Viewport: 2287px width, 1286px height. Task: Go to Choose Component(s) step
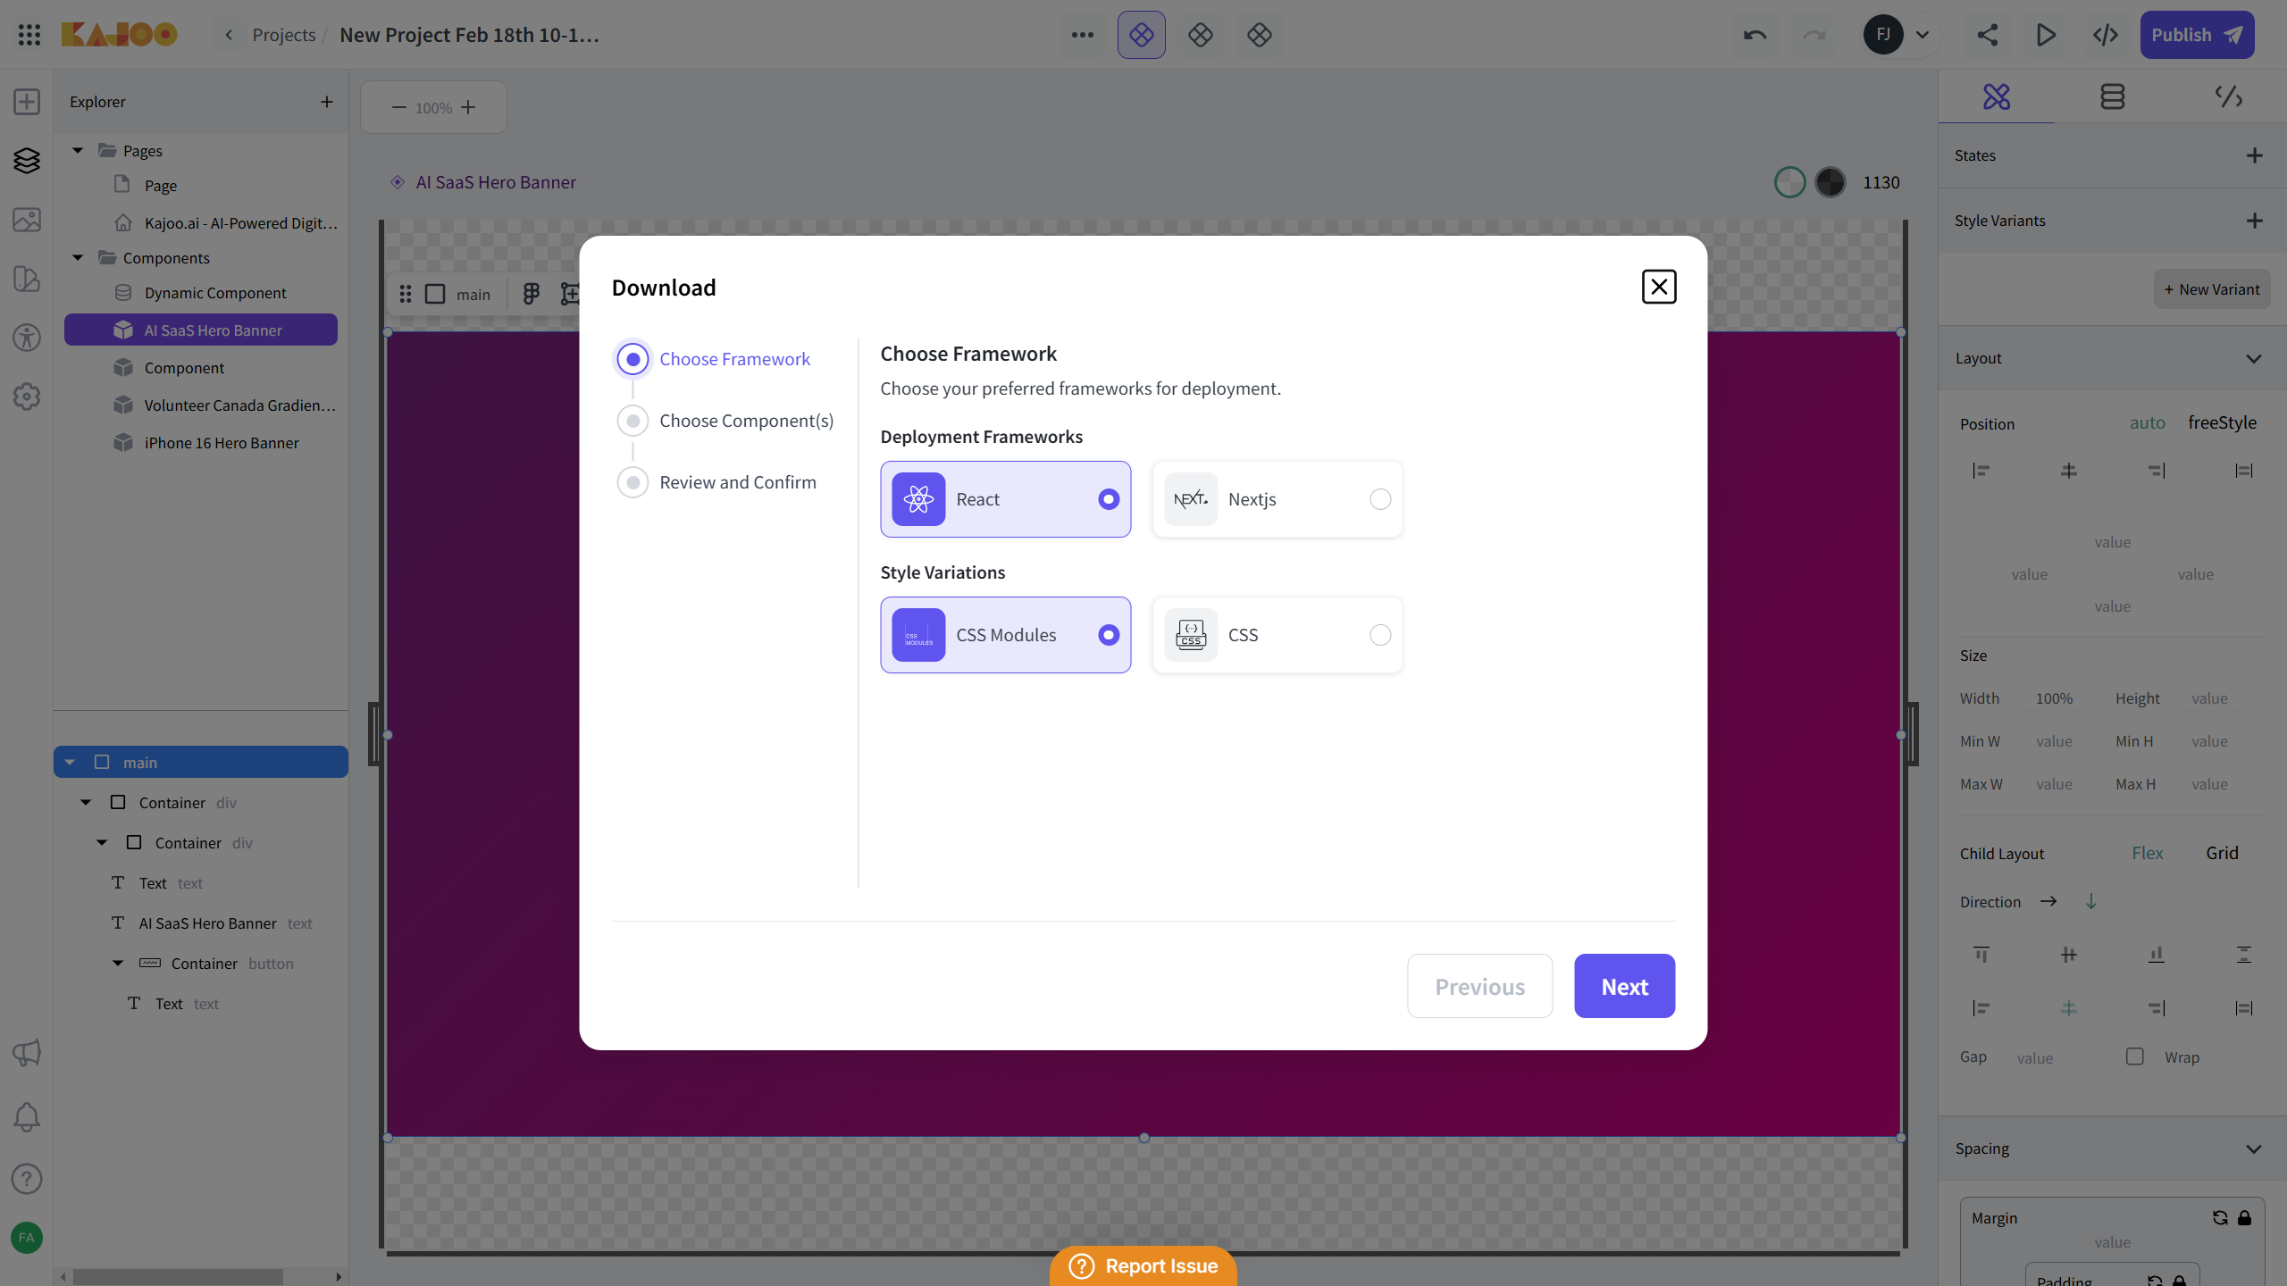[746, 421]
